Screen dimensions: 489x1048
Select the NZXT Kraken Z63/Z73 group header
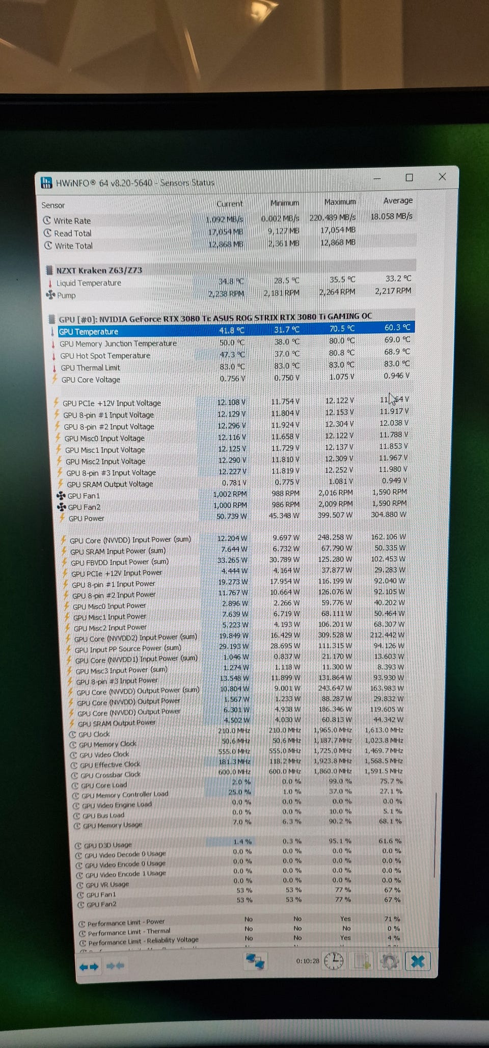click(231, 268)
